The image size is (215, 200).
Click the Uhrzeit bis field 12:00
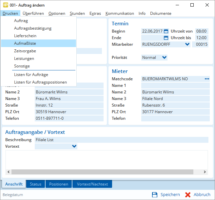pos(202,38)
